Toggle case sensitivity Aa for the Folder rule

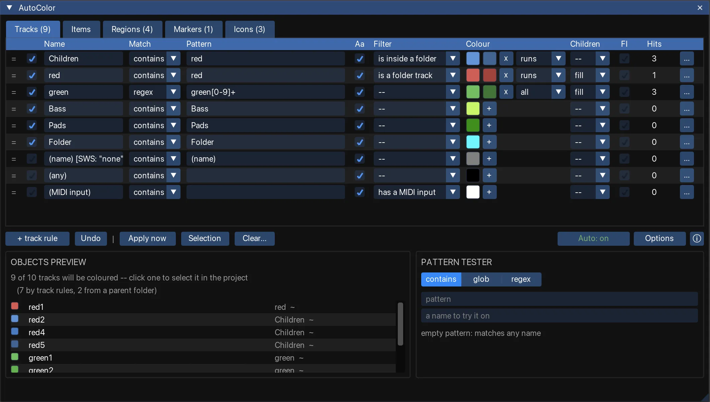(x=360, y=142)
